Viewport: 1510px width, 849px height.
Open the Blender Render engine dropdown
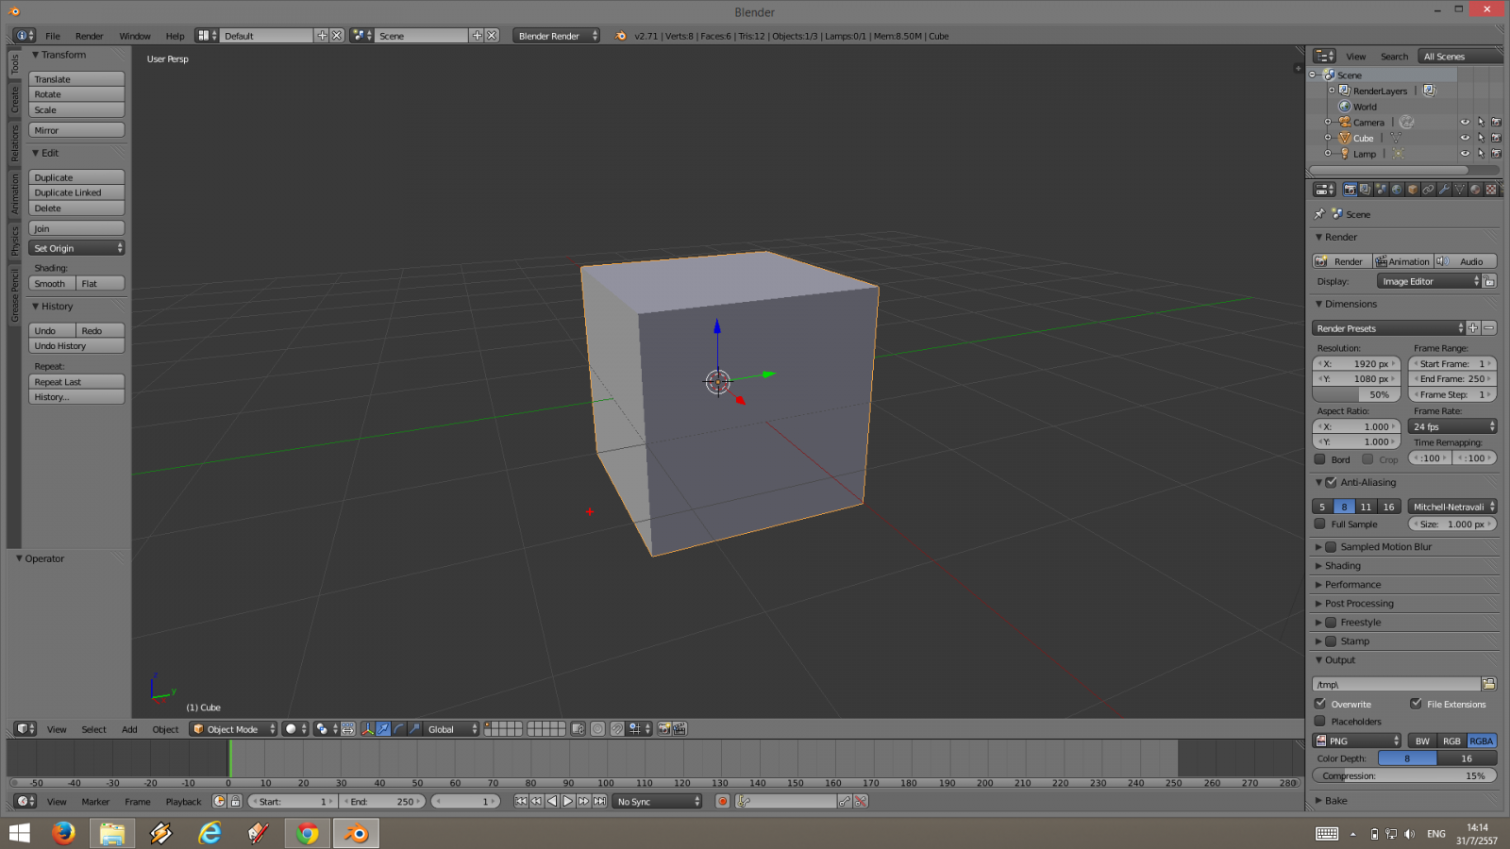[x=557, y=36]
